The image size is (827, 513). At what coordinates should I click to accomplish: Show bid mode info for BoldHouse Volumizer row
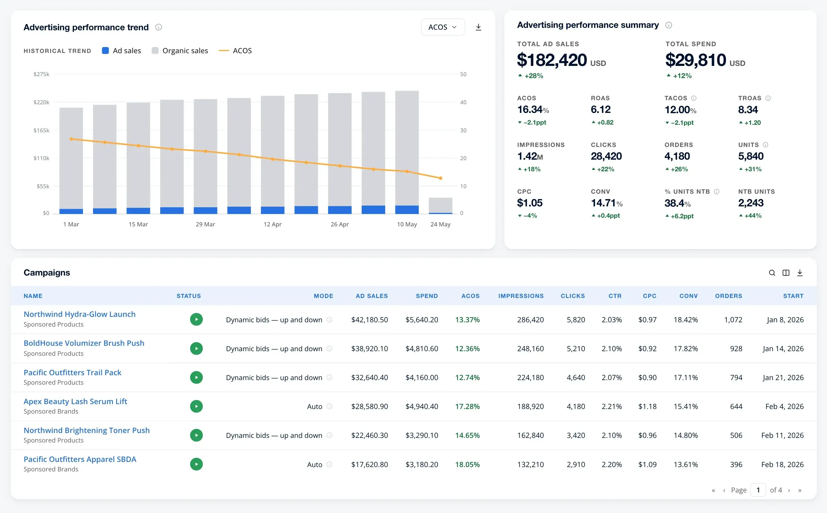pos(329,348)
